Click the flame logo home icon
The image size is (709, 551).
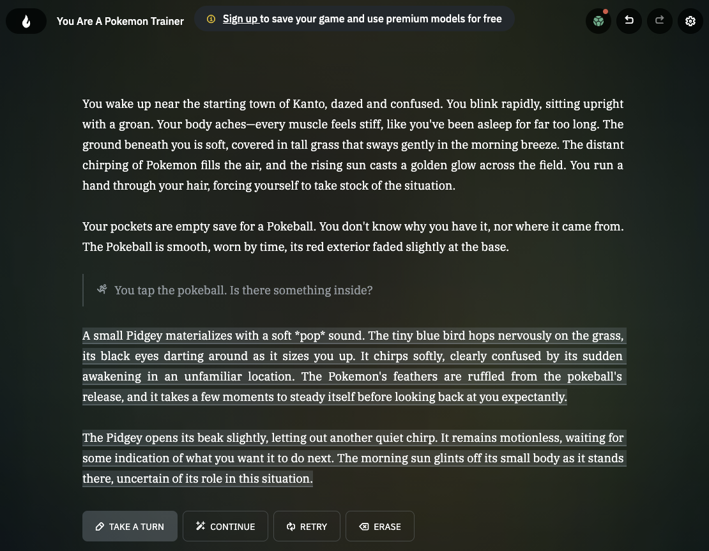pyautogui.click(x=26, y=21)
